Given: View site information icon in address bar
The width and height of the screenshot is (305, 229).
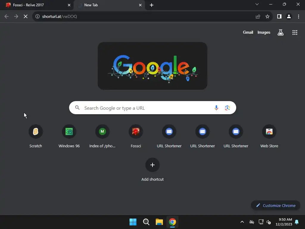Looking at the screenshot, I should click(x=38, y=17).
